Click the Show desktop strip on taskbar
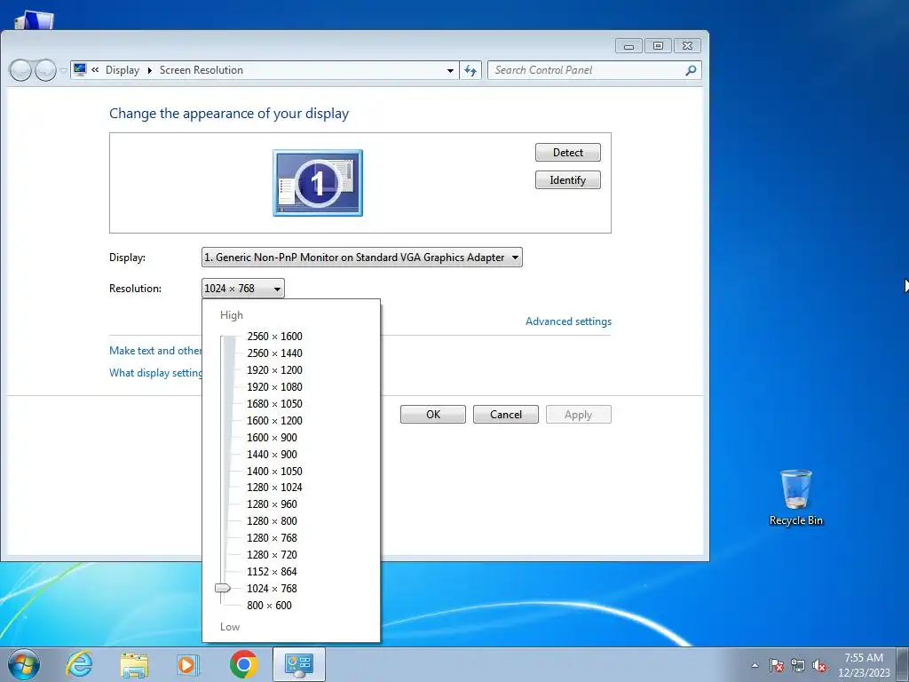This screenshot has width=909, height=682. (x=903, y=664)
